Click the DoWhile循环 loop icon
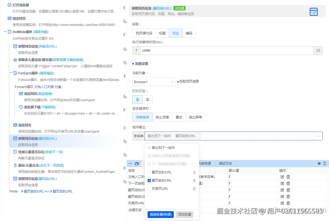The width and height of the screenshot is (329, 221). (x=10, y=32)
